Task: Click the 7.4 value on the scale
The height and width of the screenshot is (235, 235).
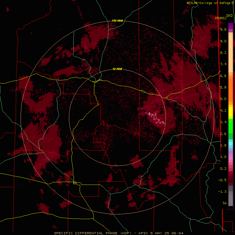Action: [223, 64]
